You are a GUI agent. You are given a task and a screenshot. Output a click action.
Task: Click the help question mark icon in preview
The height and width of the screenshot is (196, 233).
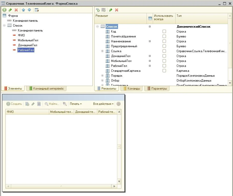(119, 104)
